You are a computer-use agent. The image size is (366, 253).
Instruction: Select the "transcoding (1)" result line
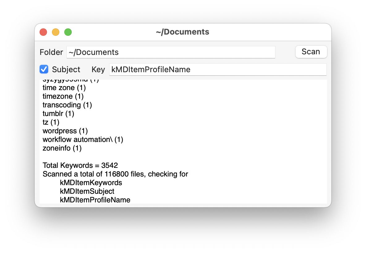pos(67,105)
